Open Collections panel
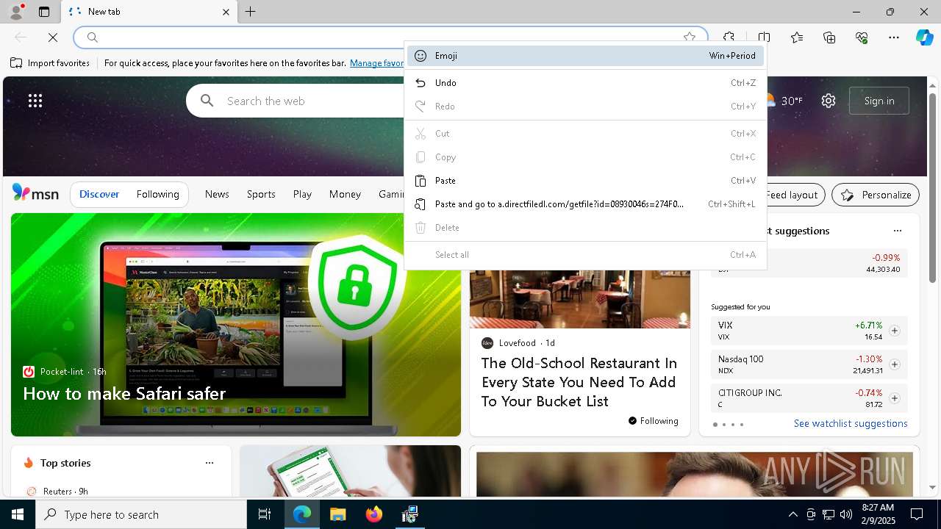Image resolution: width=941 pixels, height=529 pixels. point(829,37)
